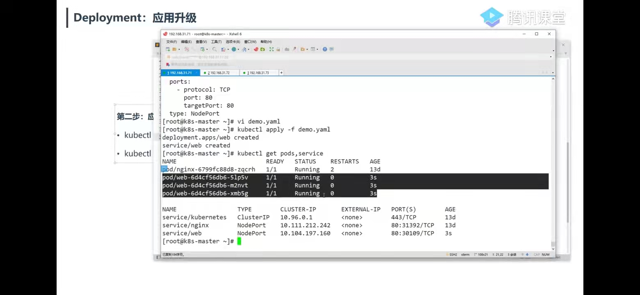The width and height of the screenshot is (640, 295).
Task: Expand dropdown beside window layout icon
Action: pyautogui.click(x=318, y=50)
